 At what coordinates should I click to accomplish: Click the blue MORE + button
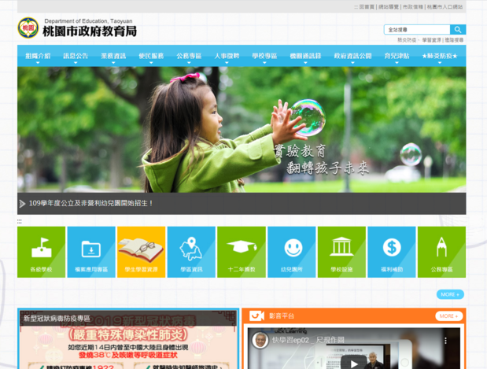point(450,294)
